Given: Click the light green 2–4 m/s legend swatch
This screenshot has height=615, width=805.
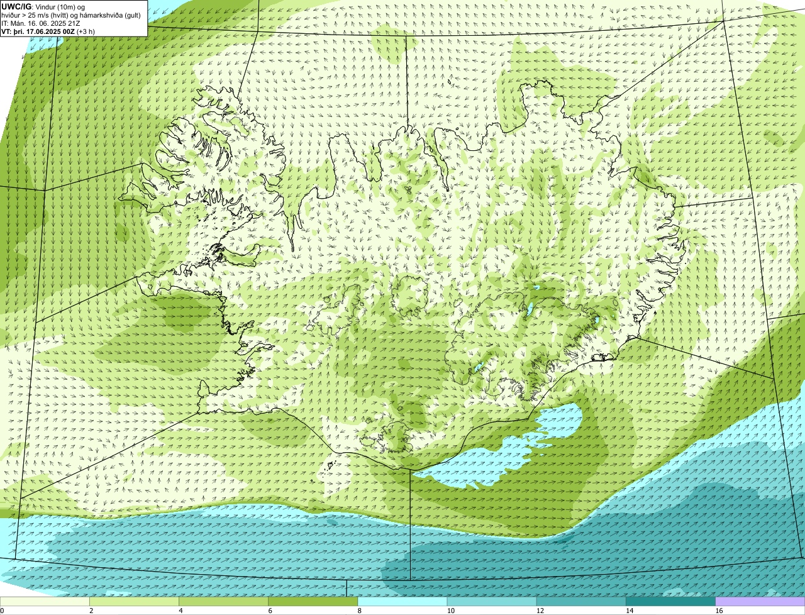Looking at the screenshot, I should pos(134,601).
